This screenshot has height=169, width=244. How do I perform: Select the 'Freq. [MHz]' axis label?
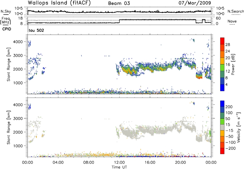[5, 21]
